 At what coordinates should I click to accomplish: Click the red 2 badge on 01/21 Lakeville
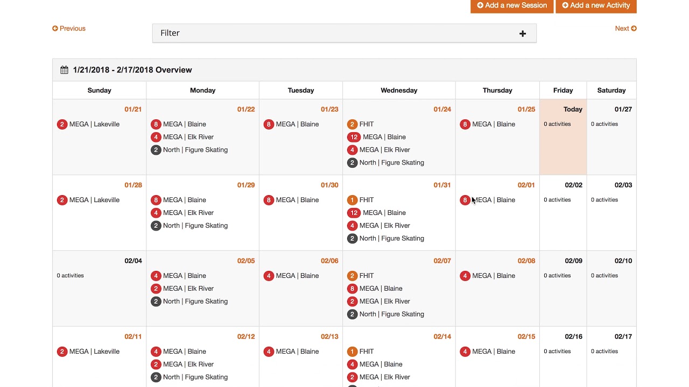click(62, 124)
